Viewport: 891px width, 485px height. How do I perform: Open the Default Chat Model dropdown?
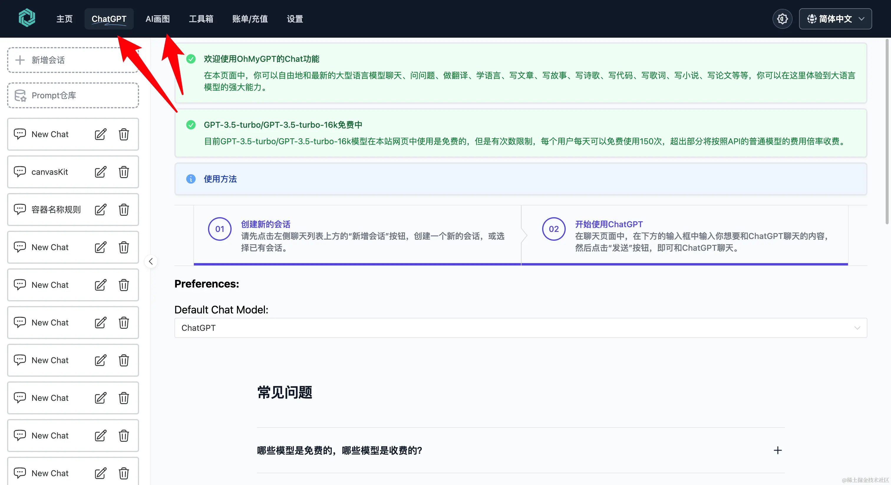tap(521, 328)
